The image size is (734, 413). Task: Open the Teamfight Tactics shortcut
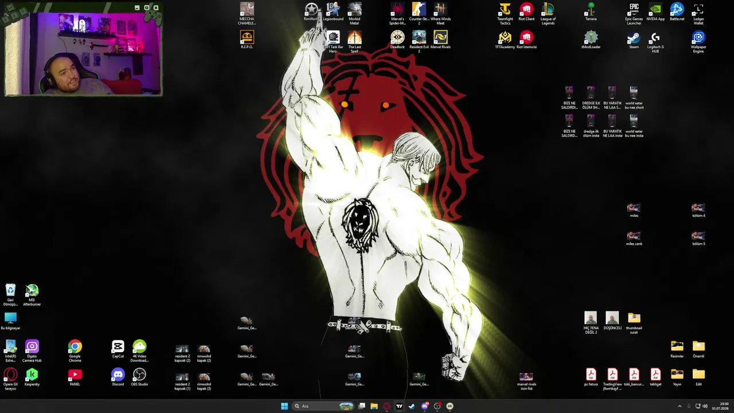point(505,14)
